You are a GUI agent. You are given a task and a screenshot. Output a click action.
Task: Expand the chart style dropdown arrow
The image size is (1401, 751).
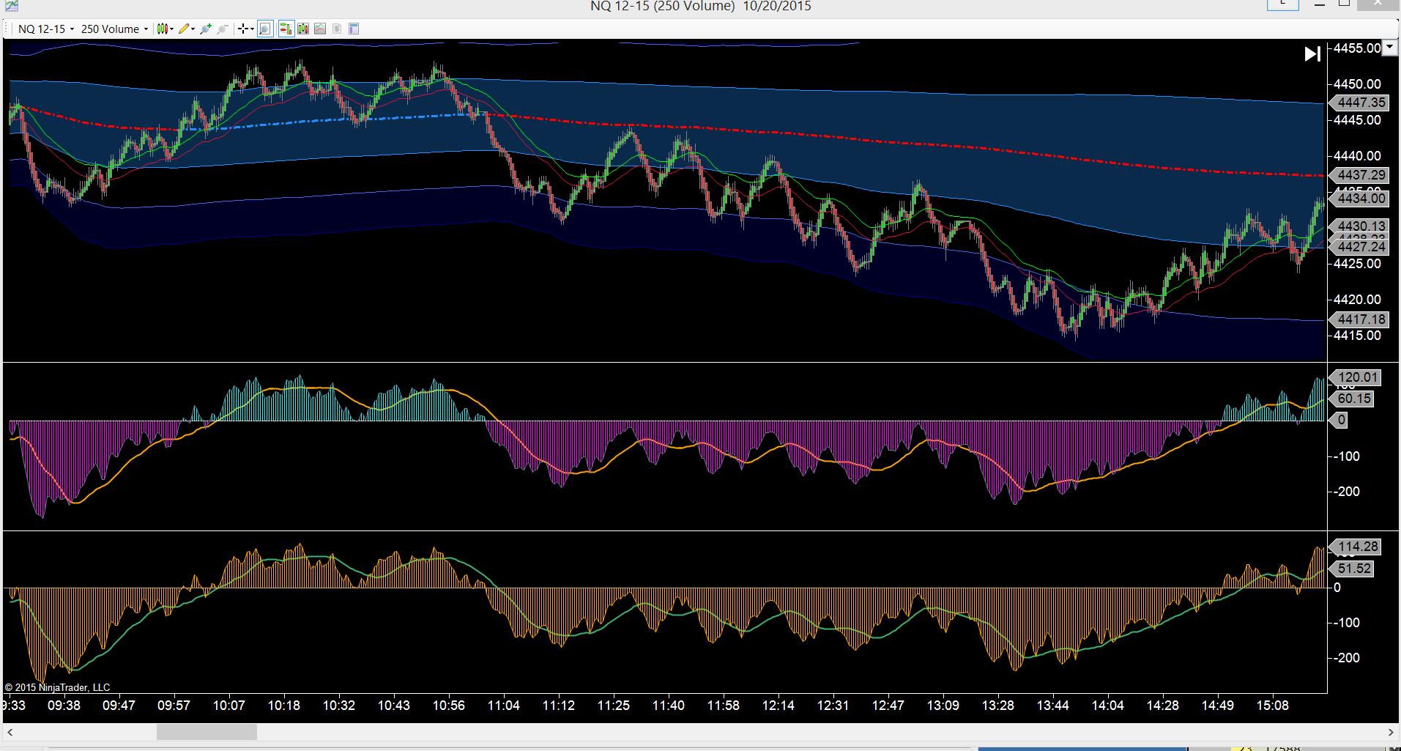click(172, 29)
